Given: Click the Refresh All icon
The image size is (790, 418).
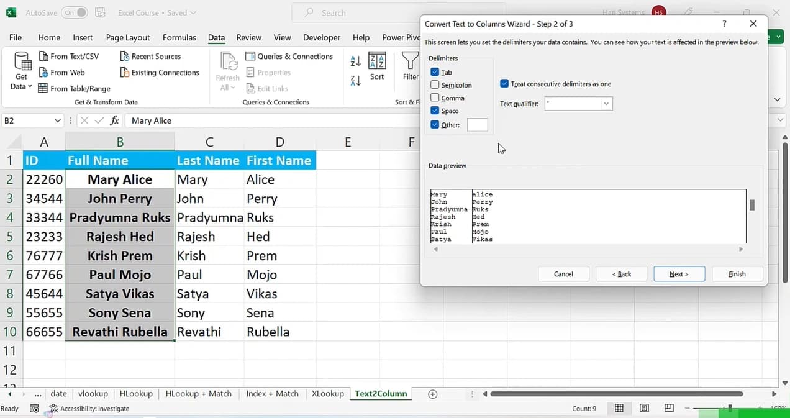Looking at the screenshot, I should point(228,62).
